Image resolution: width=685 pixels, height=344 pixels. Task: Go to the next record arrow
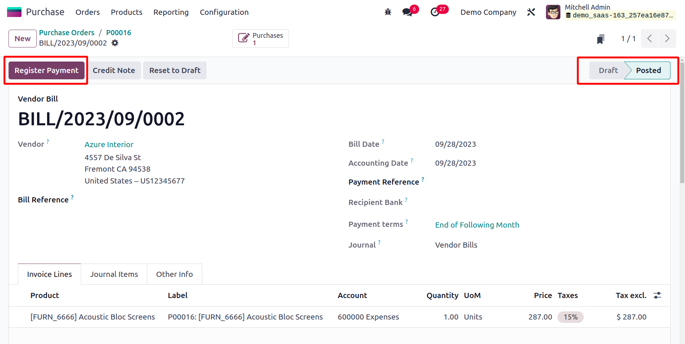point(667,39)
